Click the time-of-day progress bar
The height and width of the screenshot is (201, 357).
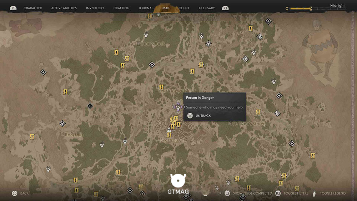pyautogui.click(x=318, y=9)
